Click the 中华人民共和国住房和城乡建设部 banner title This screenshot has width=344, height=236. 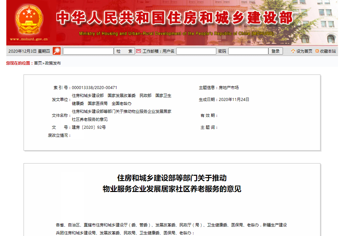174,18
